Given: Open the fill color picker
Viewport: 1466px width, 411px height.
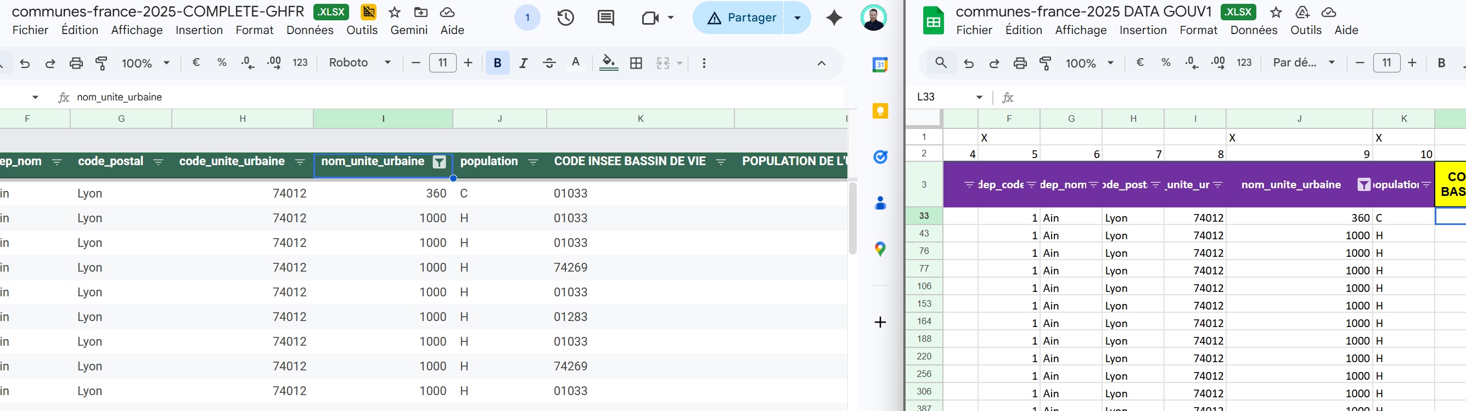Looking at the screenshot, I should (608, 63).
